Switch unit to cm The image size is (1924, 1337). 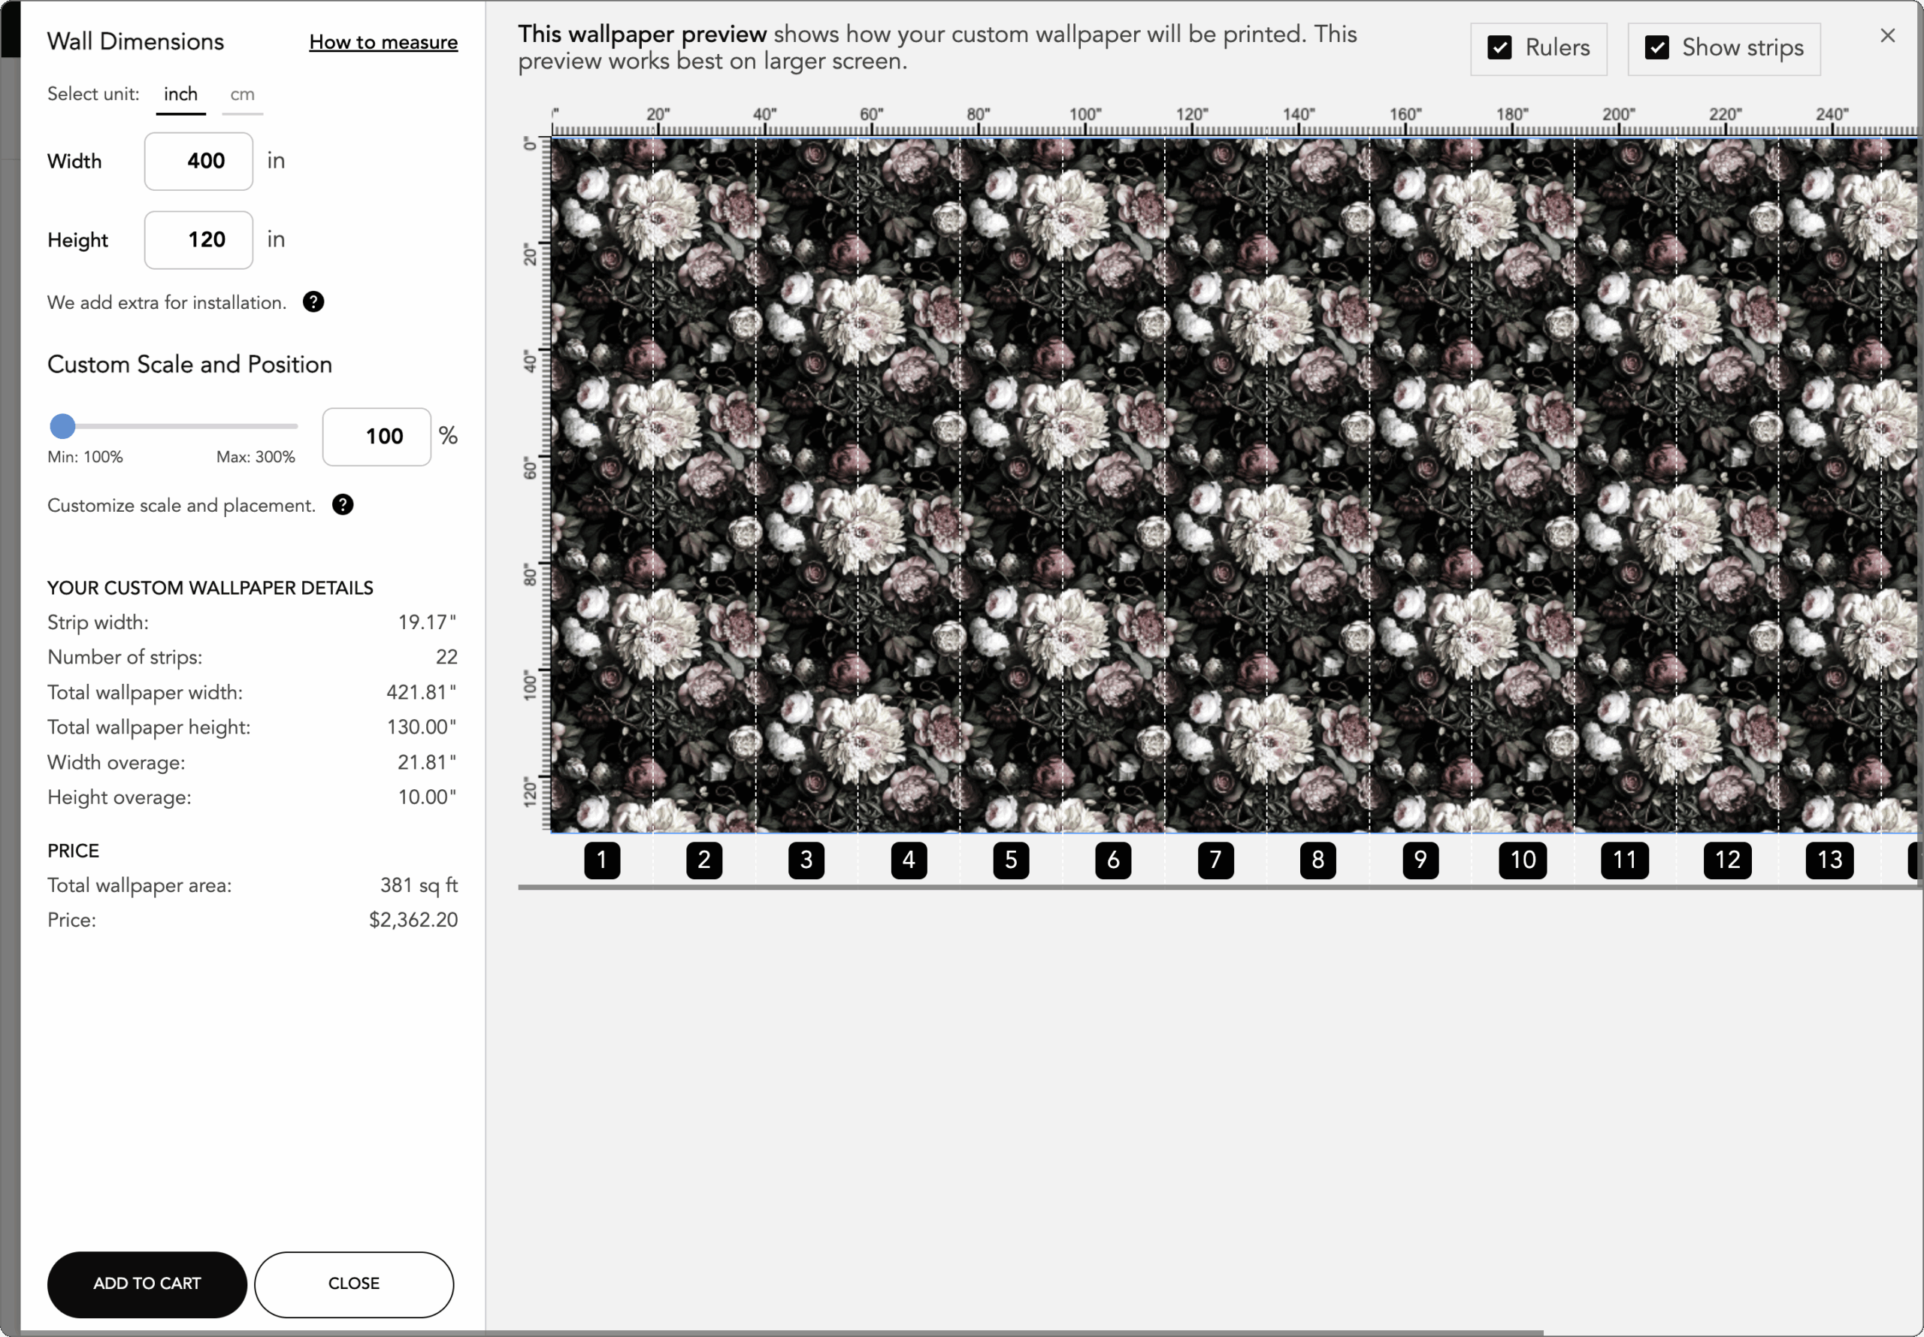coord(242,95)
